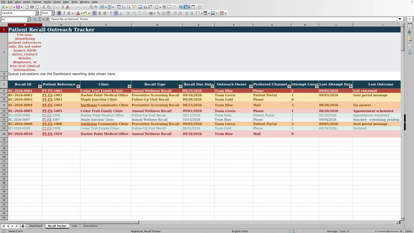Click the Insert Image icon
Viewport: 414px width, 233px height.
(140, 7)
